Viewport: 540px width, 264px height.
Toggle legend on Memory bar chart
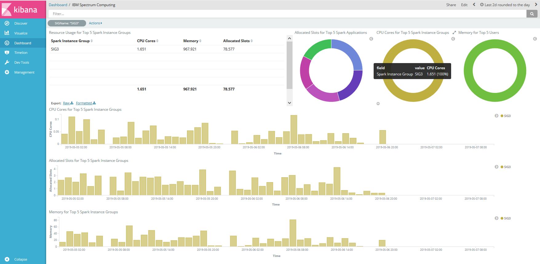[496, 218]
